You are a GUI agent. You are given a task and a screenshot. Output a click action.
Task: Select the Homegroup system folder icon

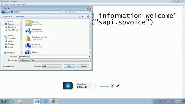click(28, 31)
